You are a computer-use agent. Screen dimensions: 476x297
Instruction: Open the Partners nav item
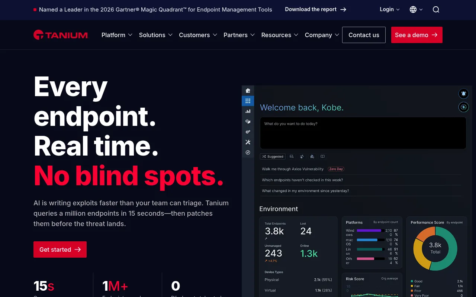pos(235,35)
